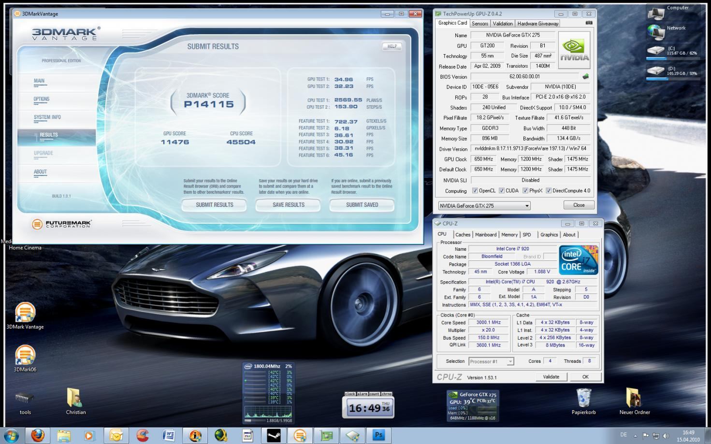Click the network icon in system tray
Image resolution: width=711 pixels, height=444 pixels.
[x=655, y=436]
